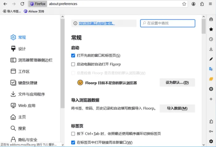Open the account profile icon
The image size is (216, 147).
pyautogui.click(x=194, y=4)
